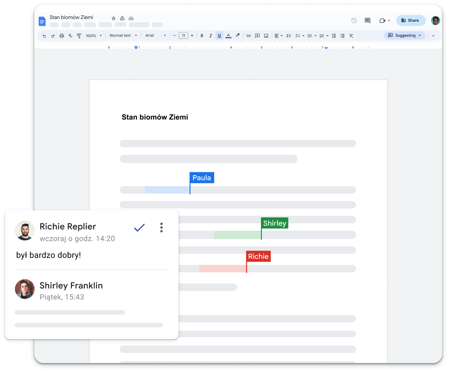Click the move to Drive folder icon
Image resolution: width=471 pixels, height=371 pixels.
click(x=122, y=19)
